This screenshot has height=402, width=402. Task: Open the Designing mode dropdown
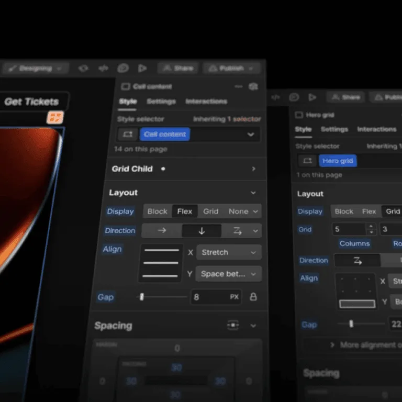point(36,69)
